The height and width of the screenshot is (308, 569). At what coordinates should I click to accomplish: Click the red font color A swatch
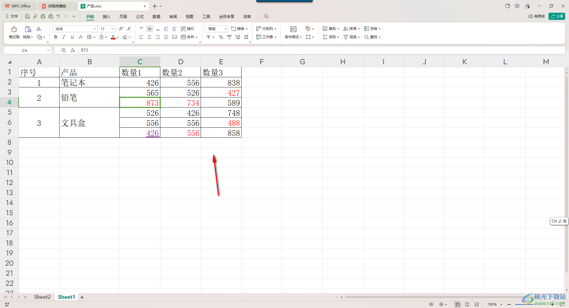(x=113, y=37)
